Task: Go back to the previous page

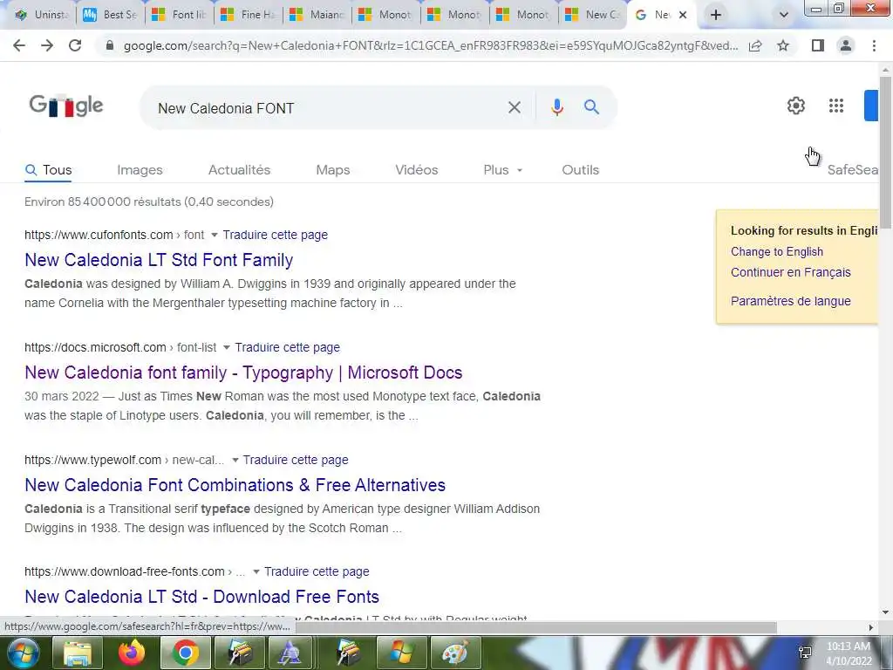Action: (x=19, y=45)
